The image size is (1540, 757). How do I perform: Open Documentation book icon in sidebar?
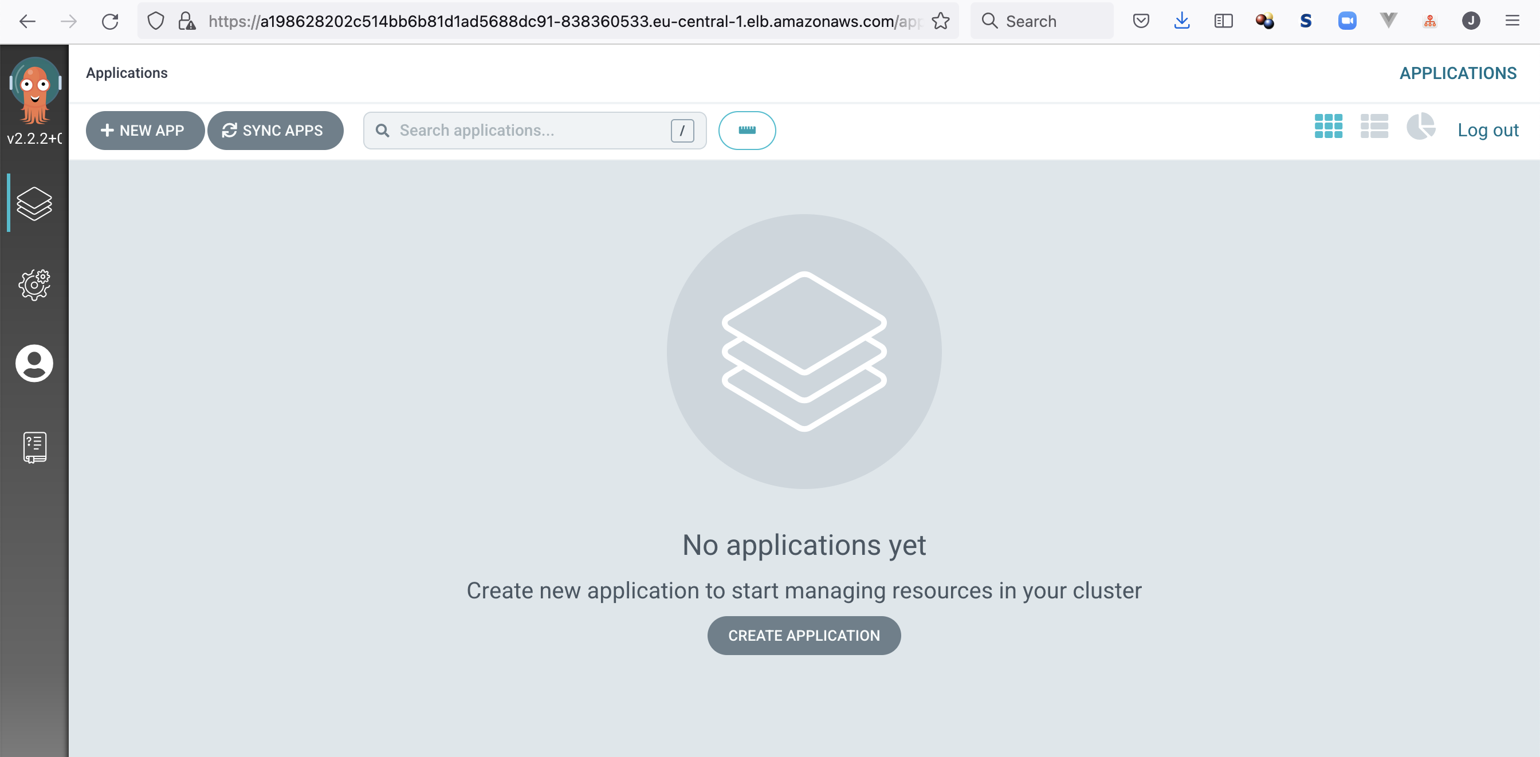34,447
